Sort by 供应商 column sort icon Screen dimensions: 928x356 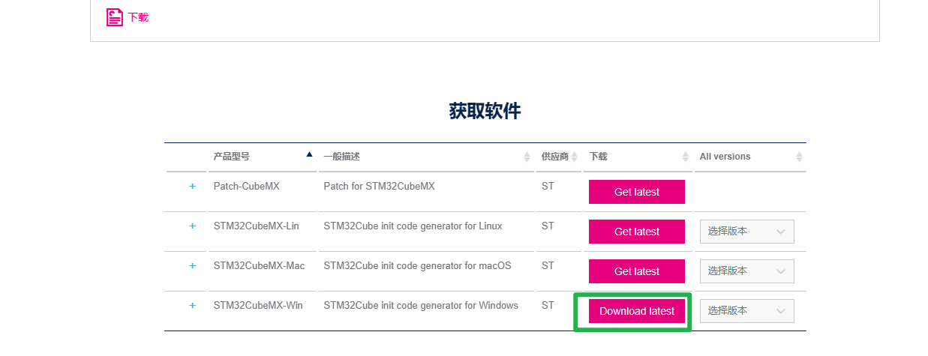(x=575, y=157)
